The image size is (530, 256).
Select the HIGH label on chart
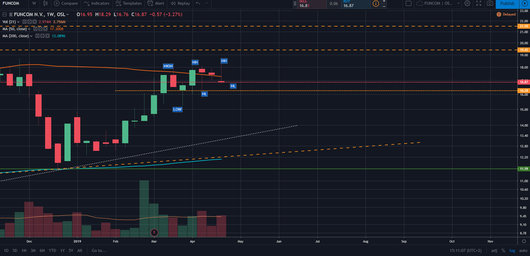tap(168, 66)
